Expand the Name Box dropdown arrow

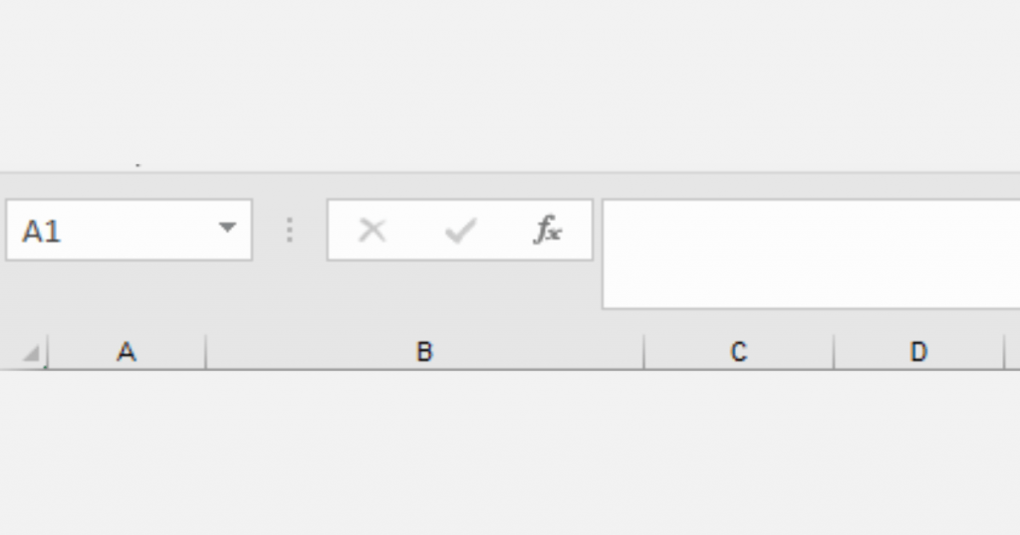coord(227,229)
